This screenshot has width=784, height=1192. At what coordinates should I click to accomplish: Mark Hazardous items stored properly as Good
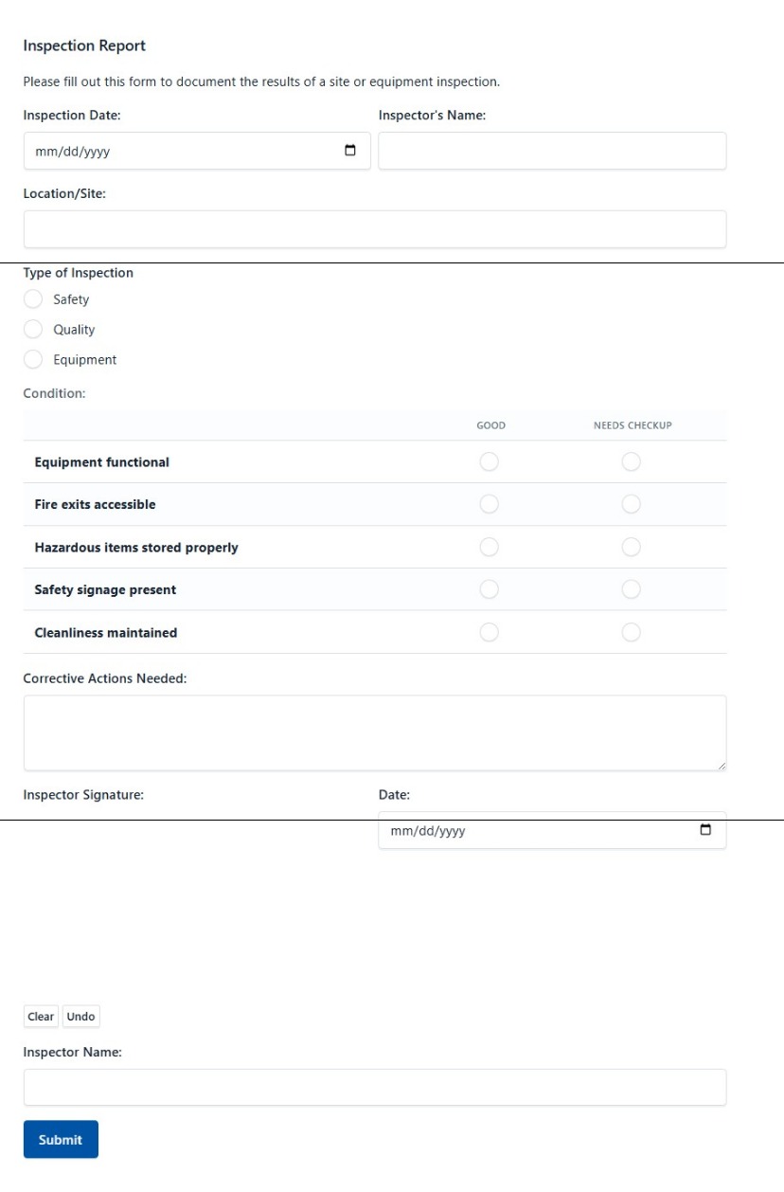click(489, 547)
